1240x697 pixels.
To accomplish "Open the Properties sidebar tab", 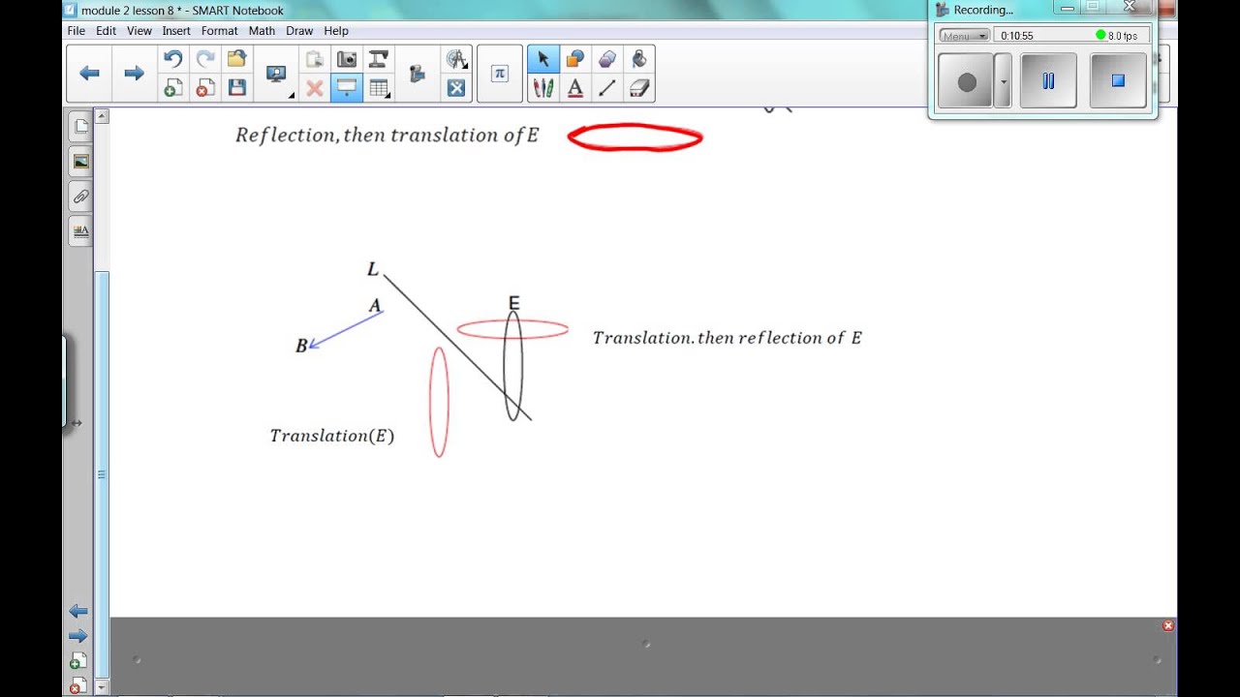I will click(80, 231).
